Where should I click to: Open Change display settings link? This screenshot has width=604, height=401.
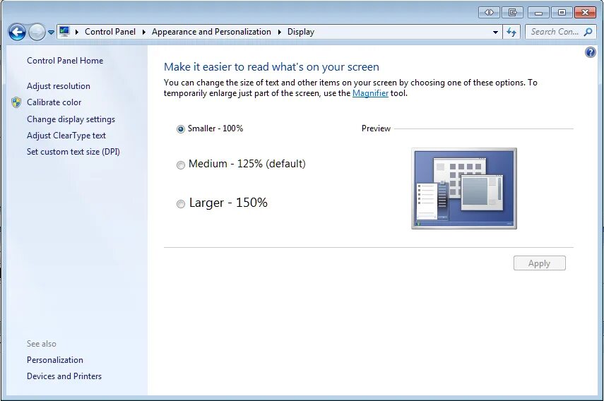(x=71, y=119)
